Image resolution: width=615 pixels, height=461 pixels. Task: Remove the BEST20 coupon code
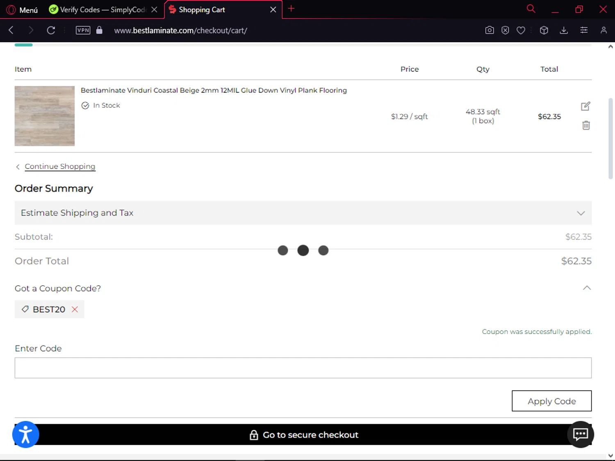pyautogui.click(x=75, y=309)
